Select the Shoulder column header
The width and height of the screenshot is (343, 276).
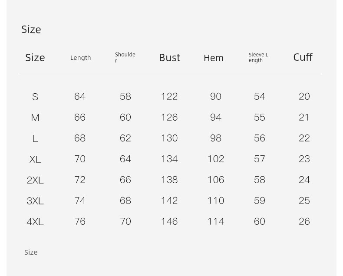click(x=125, y=57)
